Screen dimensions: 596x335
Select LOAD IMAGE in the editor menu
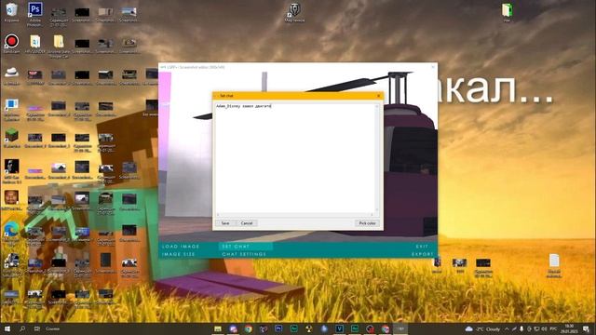point(181,246)
